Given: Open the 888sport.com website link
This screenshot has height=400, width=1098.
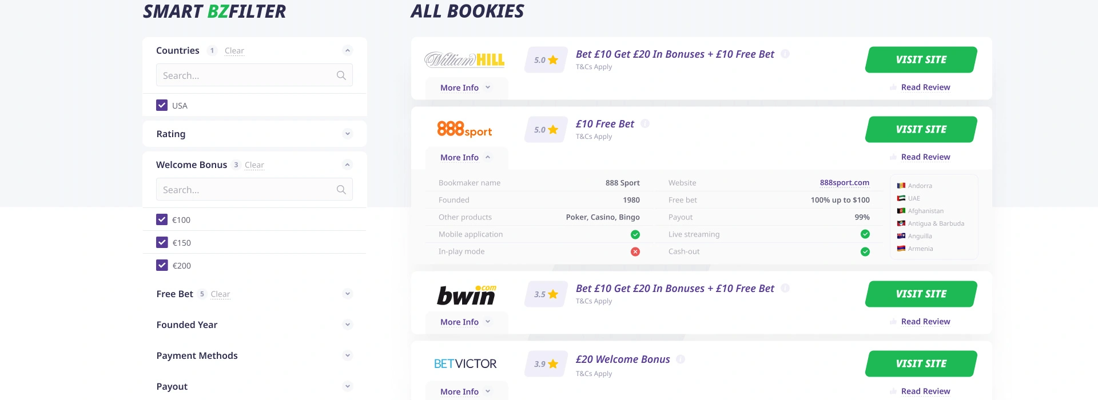Looking at the screenshot, I should (844, 183).
